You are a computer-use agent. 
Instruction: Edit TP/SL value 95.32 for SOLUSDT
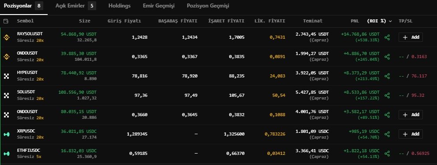click(x=418, y=95)
